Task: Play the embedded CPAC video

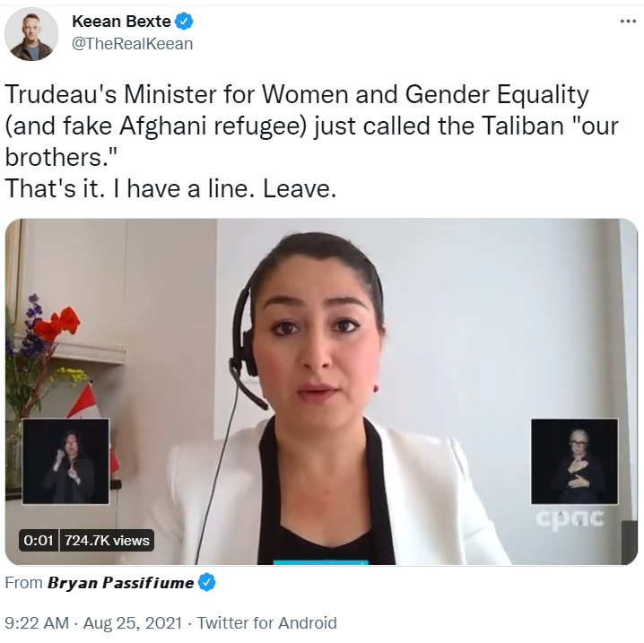Action: [321, 392]
